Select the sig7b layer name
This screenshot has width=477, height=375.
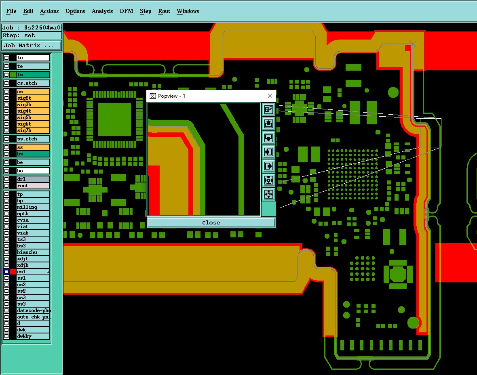(33, 130)
